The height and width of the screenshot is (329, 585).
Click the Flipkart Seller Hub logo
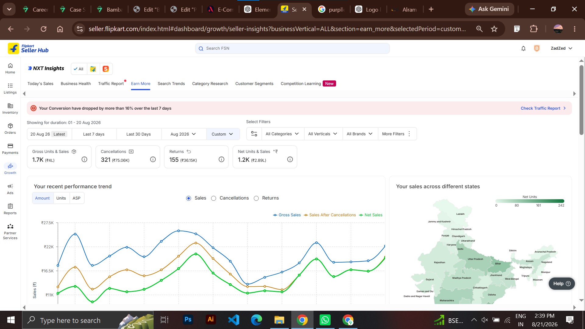click(28, 48)
